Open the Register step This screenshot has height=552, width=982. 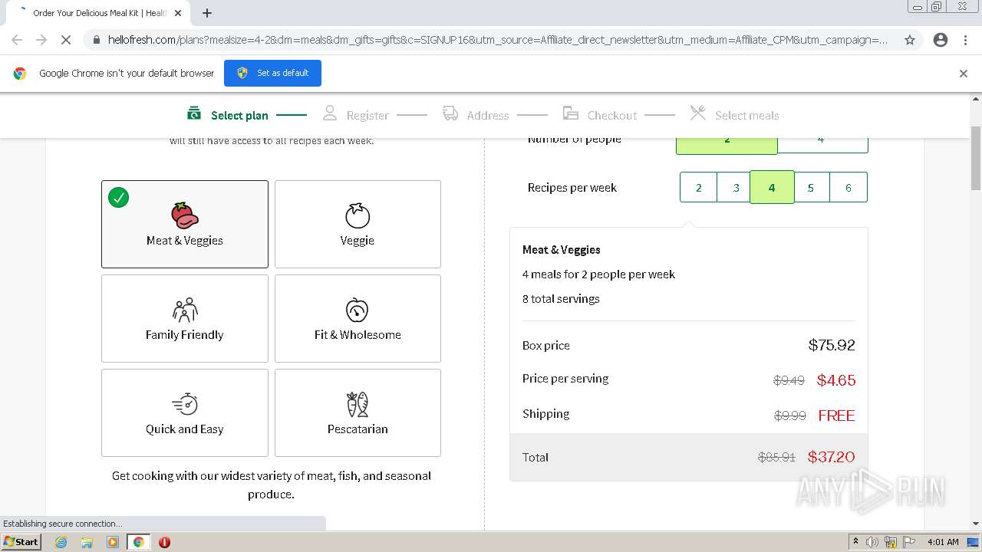pyautogui.click(x=367, y=115)
